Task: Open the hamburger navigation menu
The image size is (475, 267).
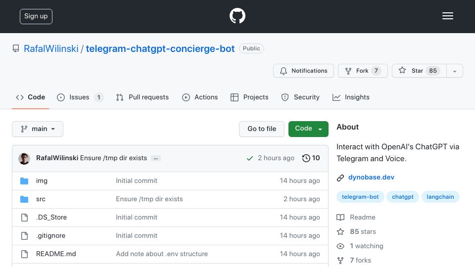Action: coord(447,16)
